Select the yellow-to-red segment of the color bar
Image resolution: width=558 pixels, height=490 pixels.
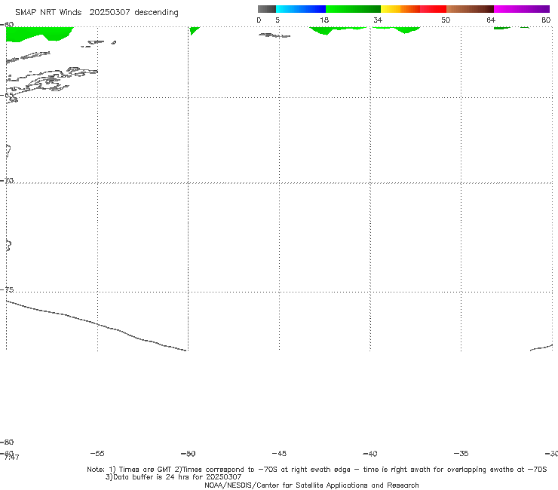click(x=413, y=9)
